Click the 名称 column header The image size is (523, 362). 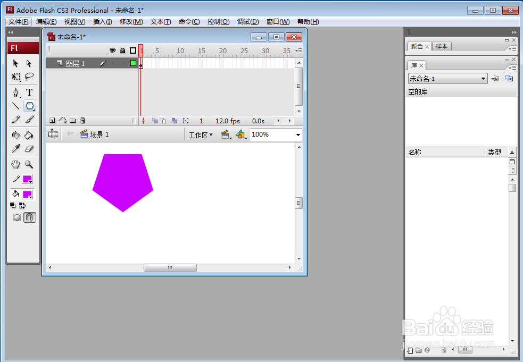pos(415,152)
